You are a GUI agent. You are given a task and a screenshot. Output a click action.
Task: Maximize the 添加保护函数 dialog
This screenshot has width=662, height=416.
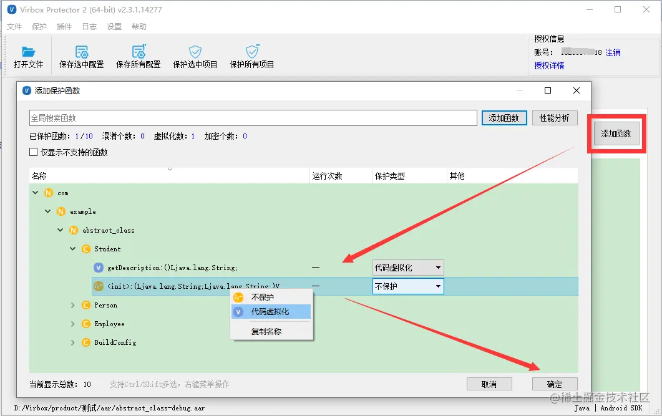click(548, 90)
